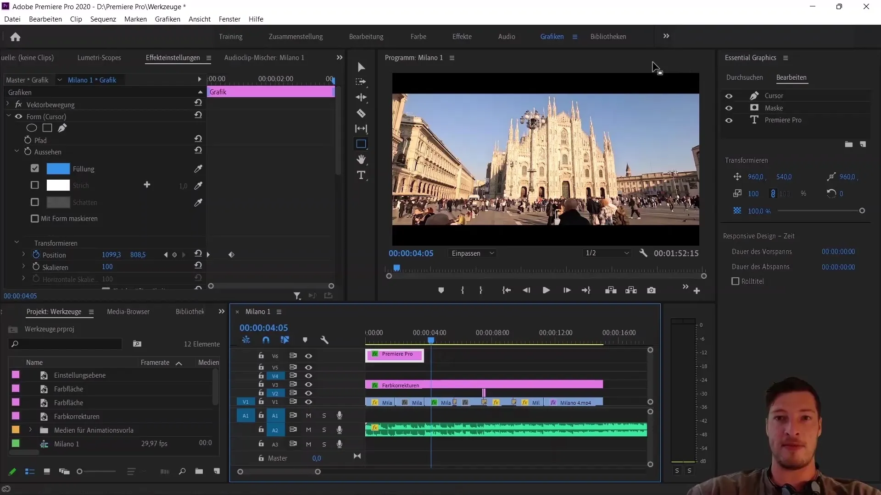The width and height of the screenshot is (881, 495).
Task: Check Mit Form maskieren option
Action: [x=35, y=219]
